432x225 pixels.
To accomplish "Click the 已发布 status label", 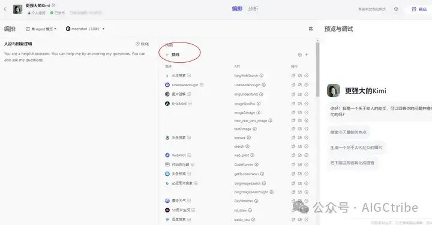I will pos(58,13).
